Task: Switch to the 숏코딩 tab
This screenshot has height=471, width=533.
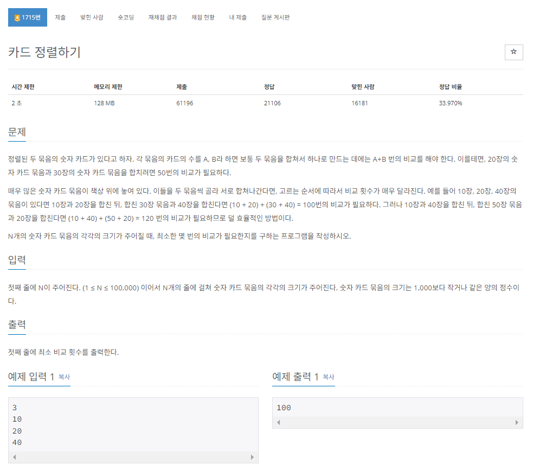Action: click(x=126, y=17)
